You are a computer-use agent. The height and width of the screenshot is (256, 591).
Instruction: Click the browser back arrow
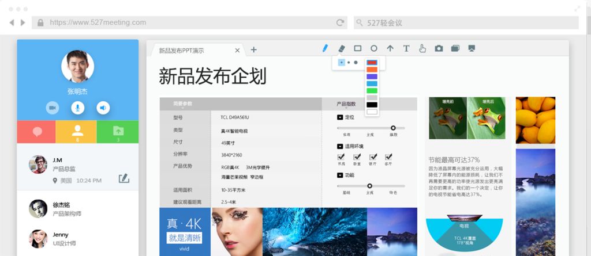(x=12, y=22)
